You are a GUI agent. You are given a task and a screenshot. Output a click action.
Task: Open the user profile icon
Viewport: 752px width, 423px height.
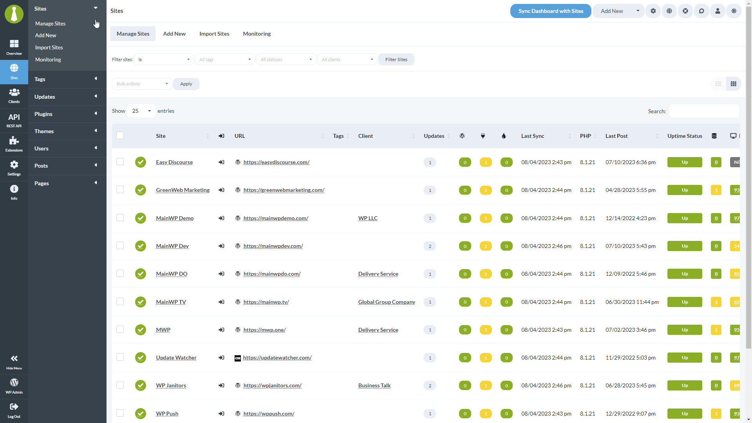[718, 11]
